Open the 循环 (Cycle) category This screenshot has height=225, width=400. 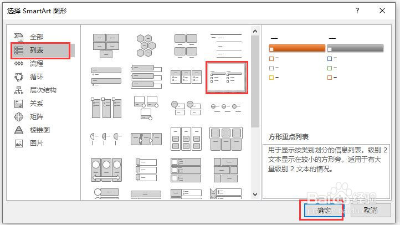(37, 77)
